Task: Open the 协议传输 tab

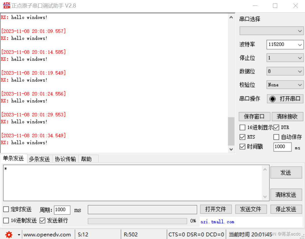Action: (65, 158)
